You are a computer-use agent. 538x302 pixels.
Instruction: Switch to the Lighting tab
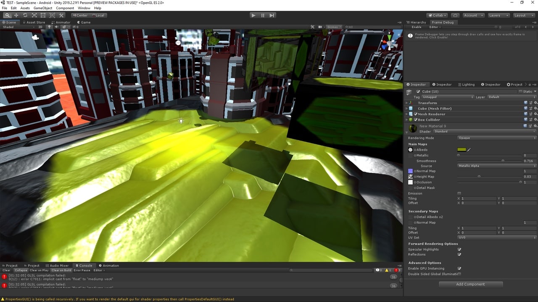[466, 84]
